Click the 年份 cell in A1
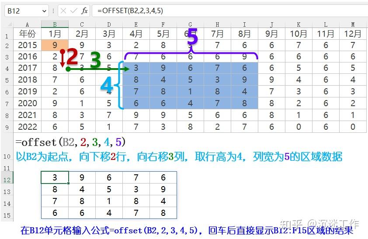This screenshot has height=239, width=368. (x=27, y=34)
